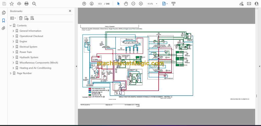Click the star bookmark icon in toolbar
The image size is (261, 126).
12,4
